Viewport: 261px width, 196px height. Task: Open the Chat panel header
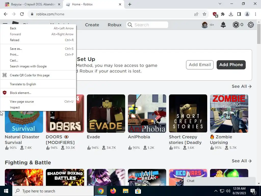(219, 181)
